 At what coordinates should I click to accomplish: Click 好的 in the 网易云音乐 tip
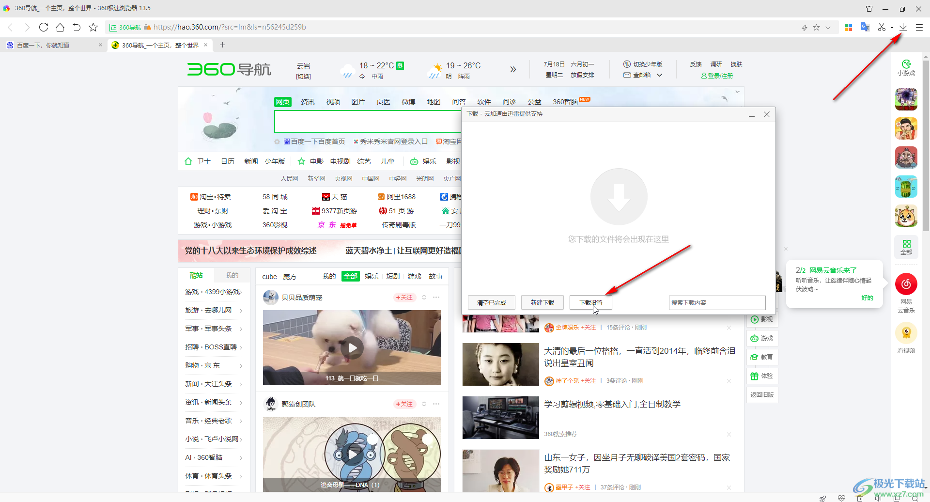(867, 298)
